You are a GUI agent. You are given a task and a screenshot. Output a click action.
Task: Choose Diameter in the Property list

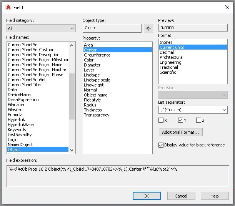pyautogui.click(x=92, y=65)
